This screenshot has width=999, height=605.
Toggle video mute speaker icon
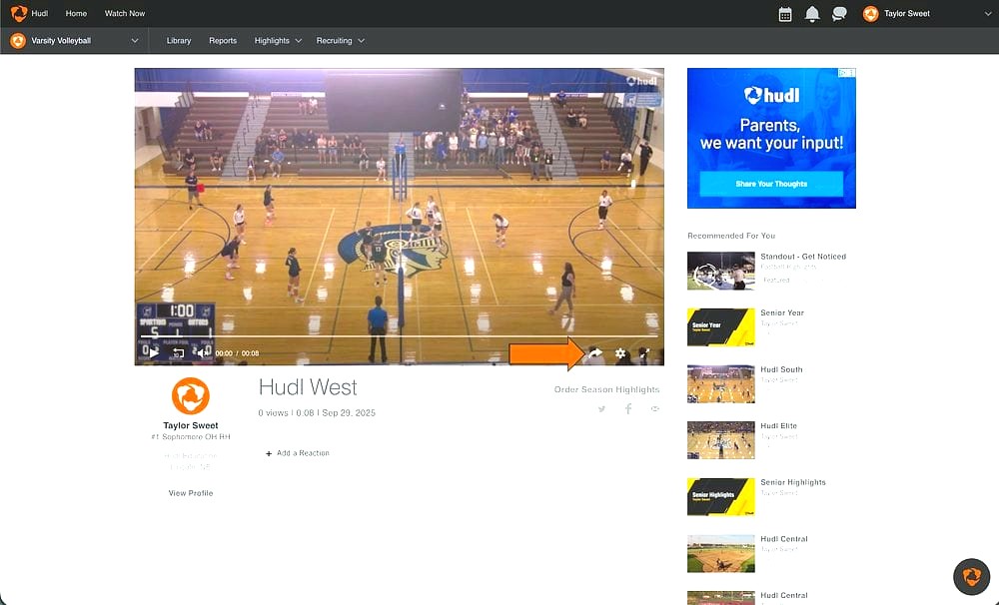tap(203, 352)
